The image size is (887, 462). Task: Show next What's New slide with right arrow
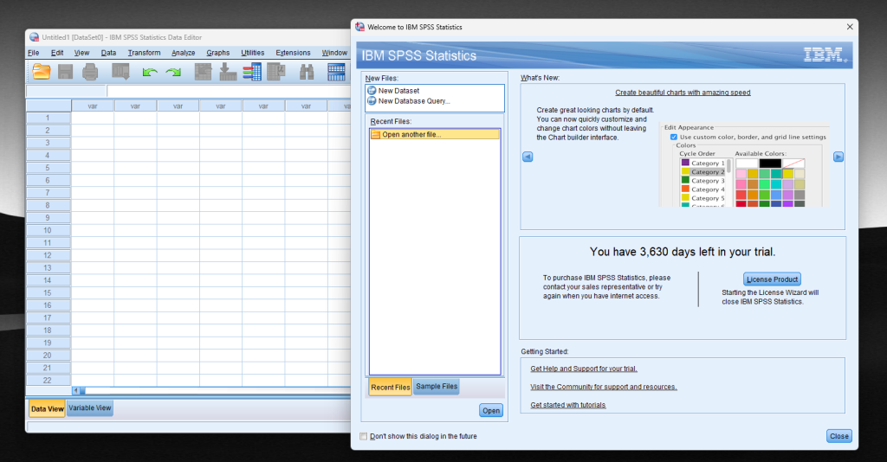point(838,157)
